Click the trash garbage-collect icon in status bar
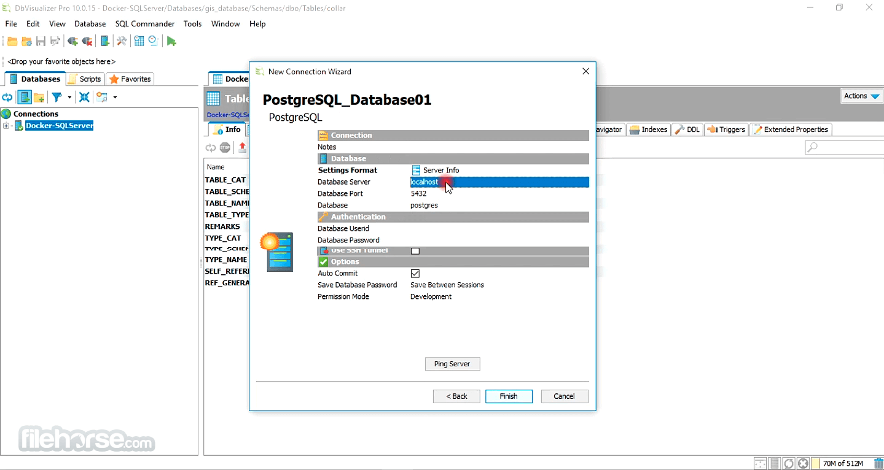884x470 pixels. (878, 463)
